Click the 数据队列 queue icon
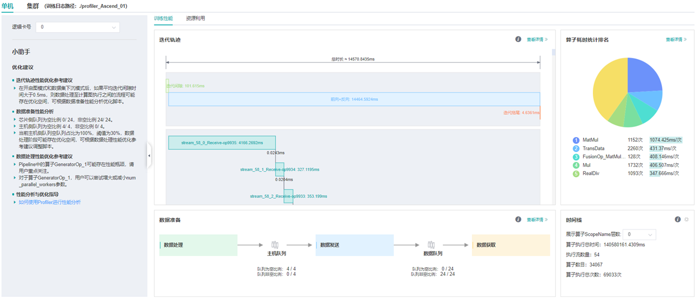 click(x=431, y=245)
